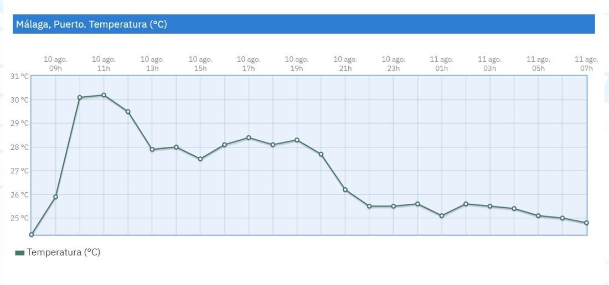The image size is (609, 285).
Task: Click the data point at 11 ago. 01h
Action: tap(441, 215)
